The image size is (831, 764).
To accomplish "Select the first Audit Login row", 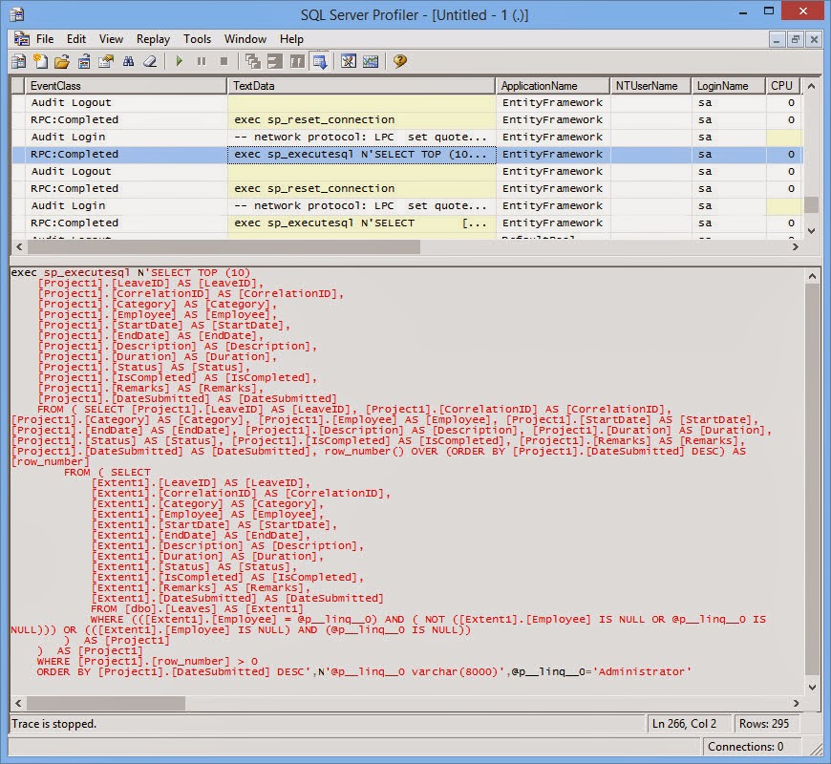I will [407, 138].
